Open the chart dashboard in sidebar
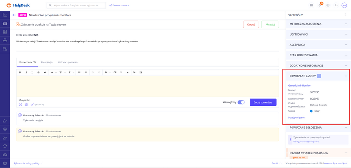This screenshot has width=351, height=168. [5, 15]
